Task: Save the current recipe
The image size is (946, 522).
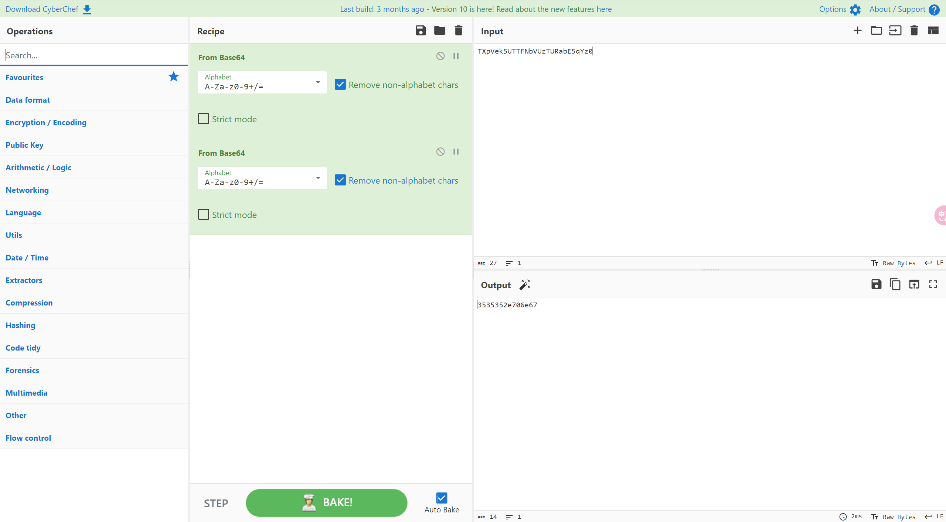Action: point(421,31)
